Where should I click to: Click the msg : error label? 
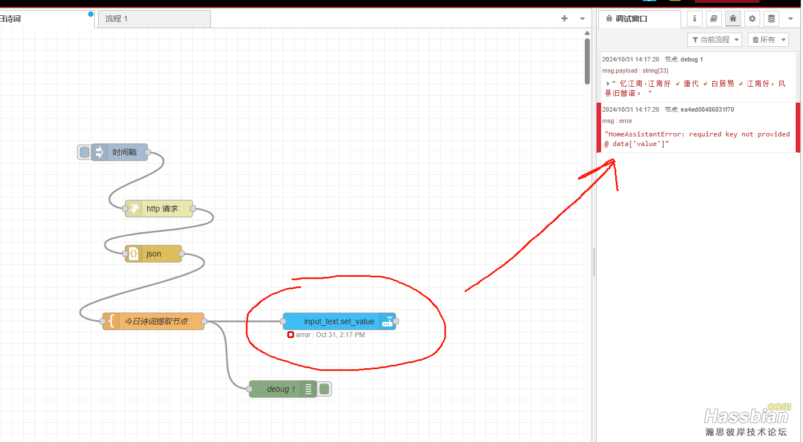[x=617, y=121]
